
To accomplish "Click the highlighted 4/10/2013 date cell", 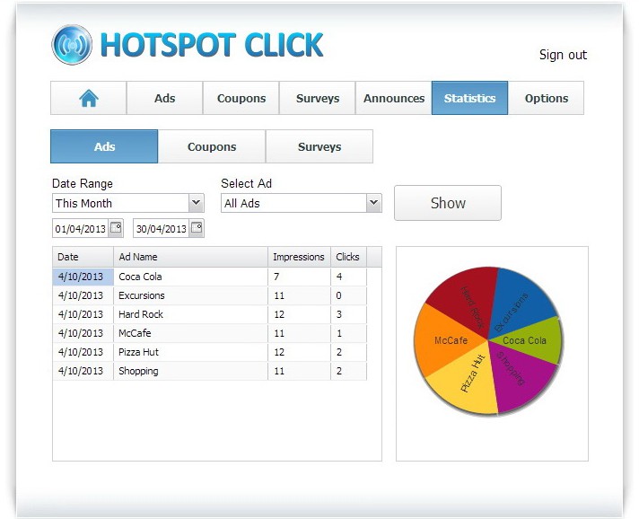I will [x=83, y=277].
